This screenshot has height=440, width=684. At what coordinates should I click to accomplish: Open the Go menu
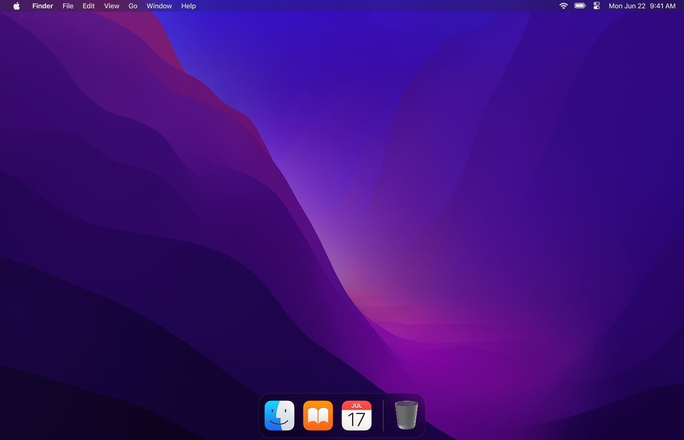(133, 6)
